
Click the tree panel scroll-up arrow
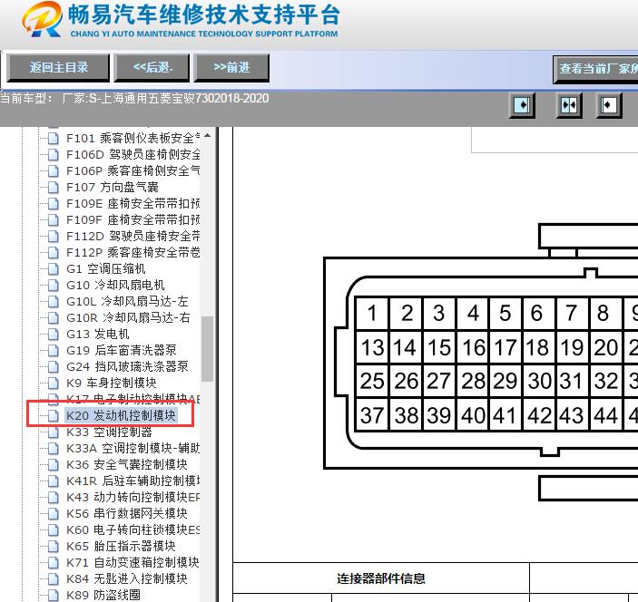click(208, 135)
